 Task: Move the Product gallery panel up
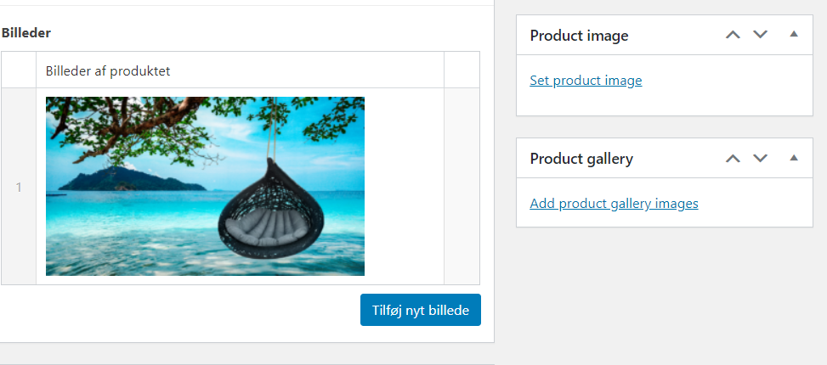click(x=733, y=158)
